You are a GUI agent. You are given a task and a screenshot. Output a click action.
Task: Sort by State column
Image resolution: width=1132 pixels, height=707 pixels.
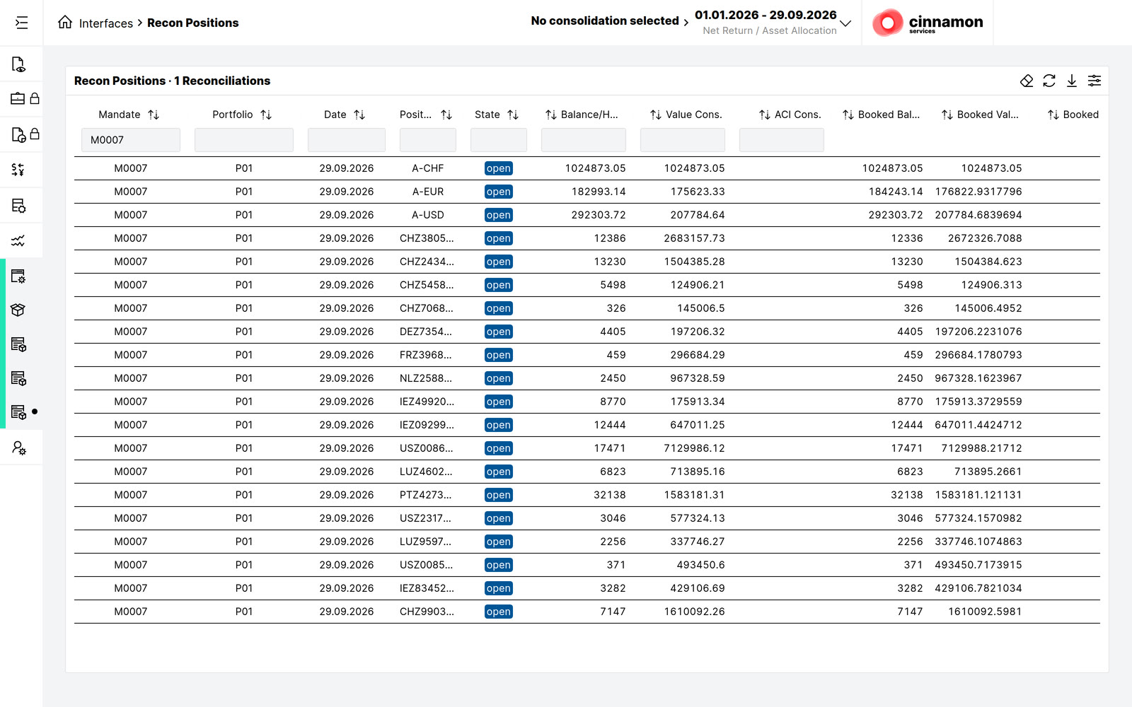point(513,115)
